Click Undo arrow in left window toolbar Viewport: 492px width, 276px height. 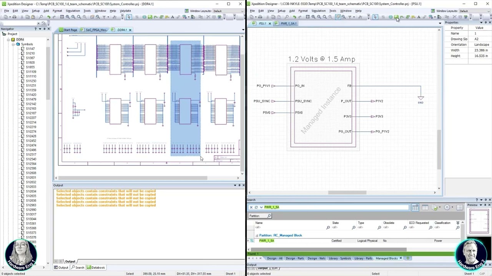[x=49, y=17]
